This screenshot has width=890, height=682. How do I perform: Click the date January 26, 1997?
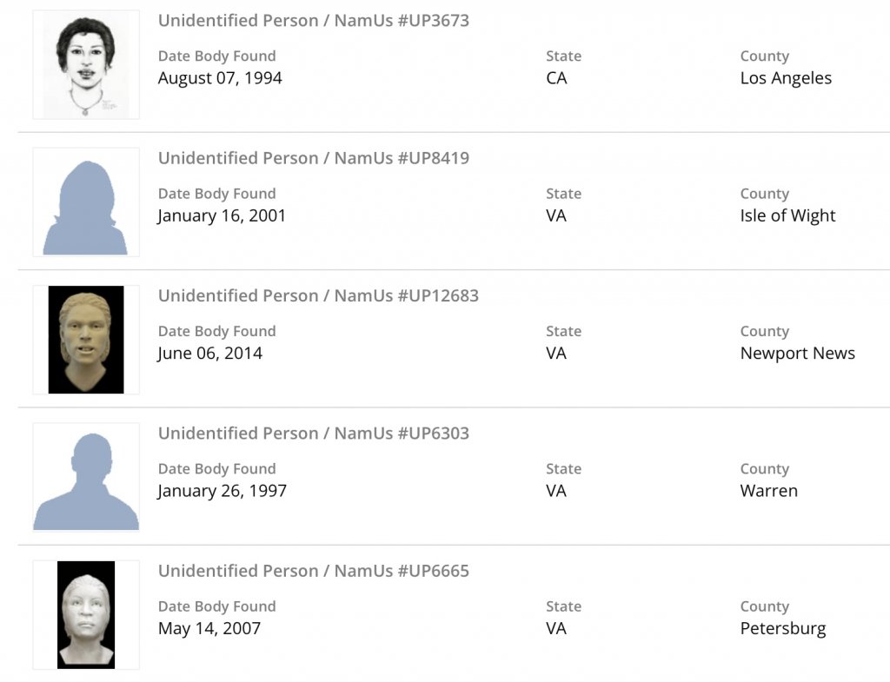click(x=222, y=491)
